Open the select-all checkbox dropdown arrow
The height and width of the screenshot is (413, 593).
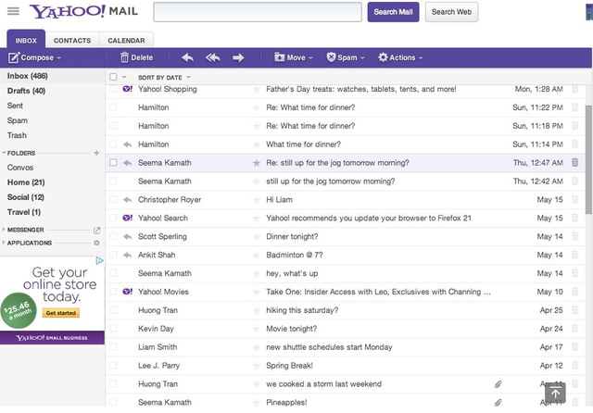point(124,77)
